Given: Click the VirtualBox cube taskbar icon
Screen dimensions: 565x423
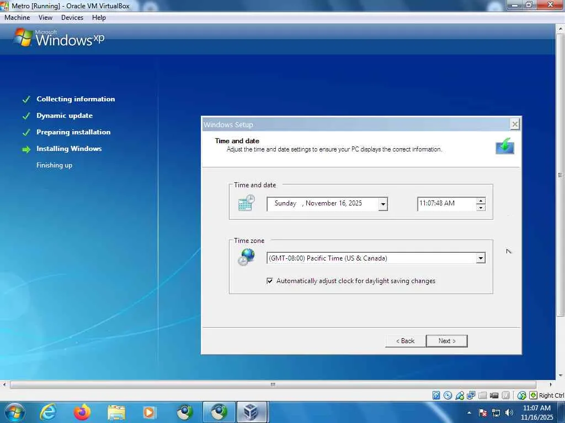Looking at the screenshot, I should pos(251,412).
